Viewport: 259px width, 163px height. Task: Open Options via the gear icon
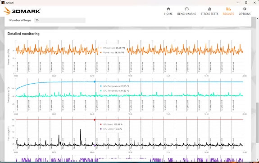[245, 9]
